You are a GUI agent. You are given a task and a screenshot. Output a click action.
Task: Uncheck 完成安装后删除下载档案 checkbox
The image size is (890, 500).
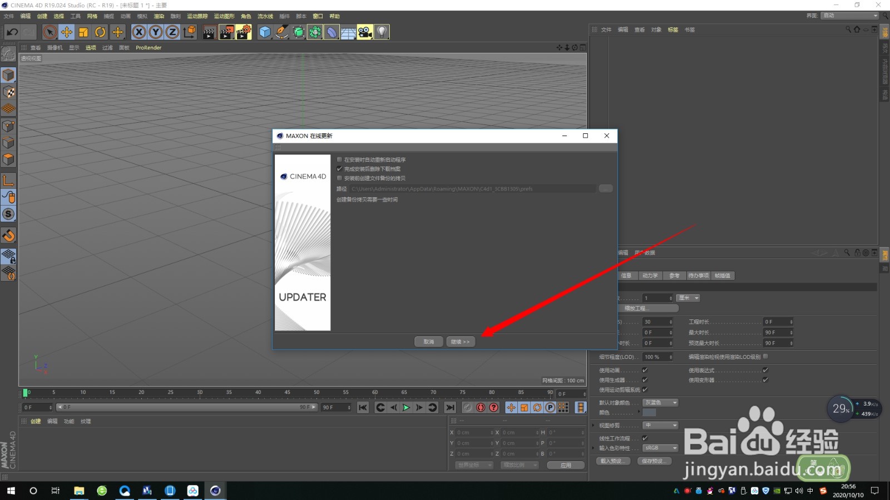(339, 169)
